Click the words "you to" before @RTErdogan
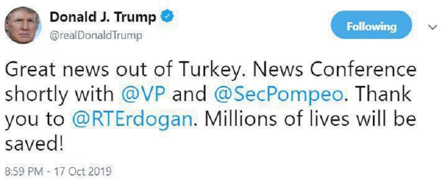 coord(35,121)
